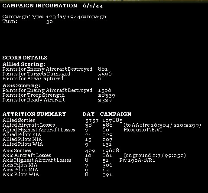Select the date 6/1/44
This screenshot has width=208, height=193.
coord(93,6)
